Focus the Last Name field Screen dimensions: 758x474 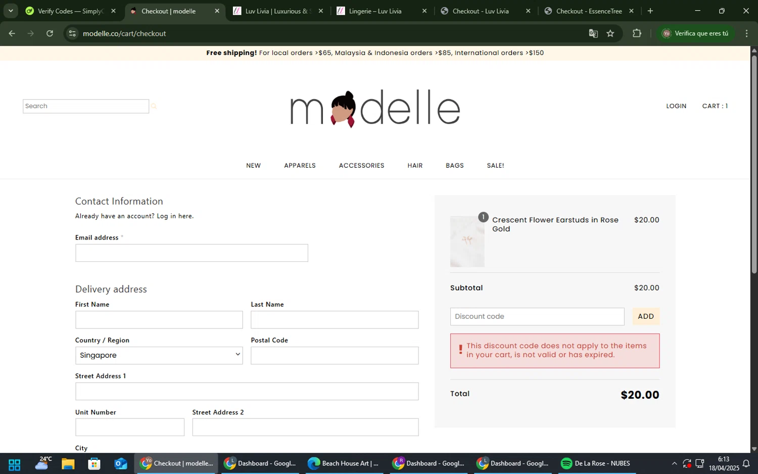[x=335, y=320]
